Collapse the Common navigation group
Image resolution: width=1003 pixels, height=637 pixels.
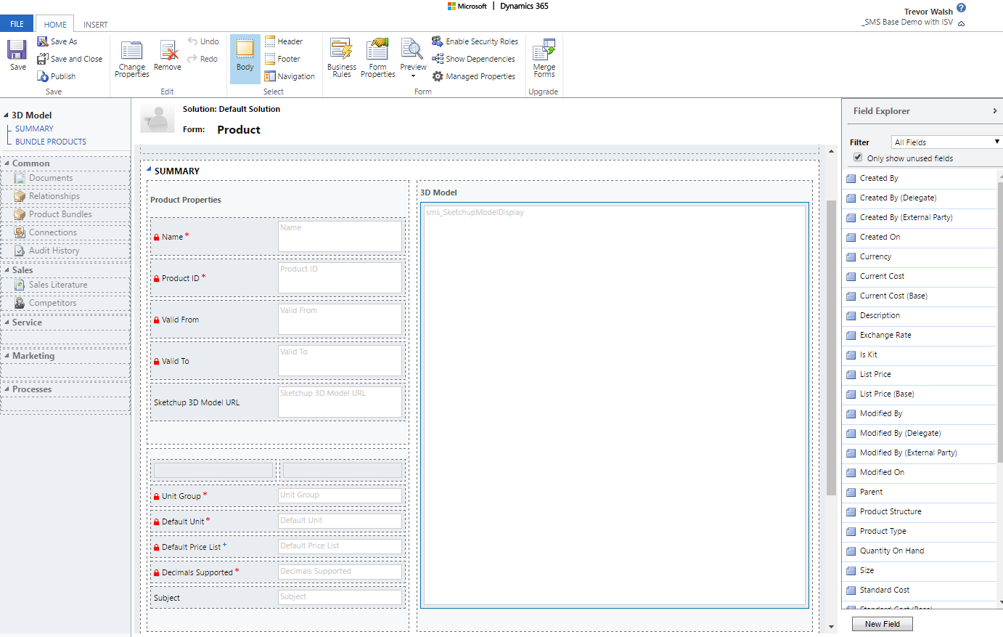pos(7,163)
